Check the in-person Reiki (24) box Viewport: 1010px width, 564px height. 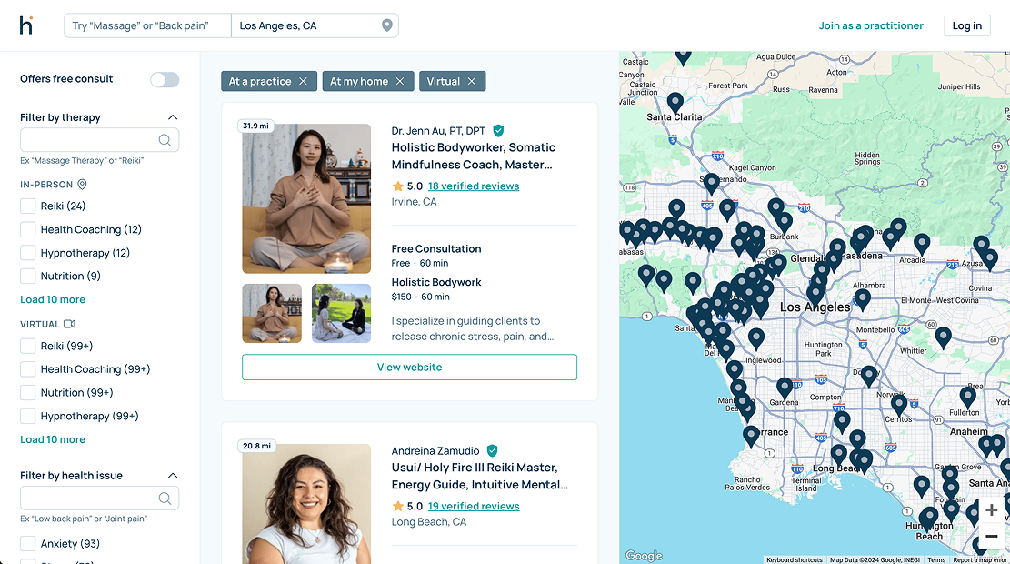coord(27,206)
